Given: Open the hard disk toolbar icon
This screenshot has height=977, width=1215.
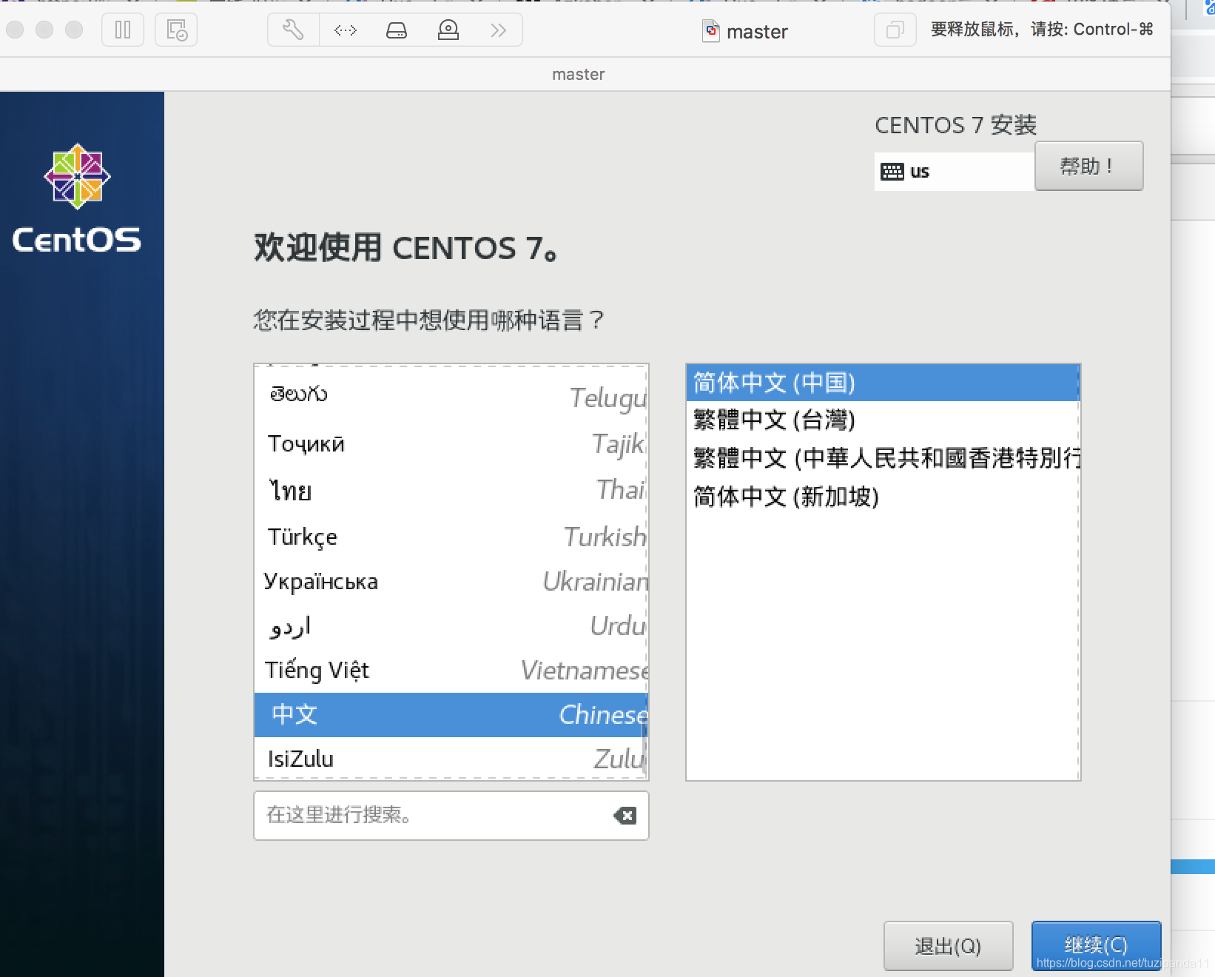Looking at the screenshot, I should click(397, 30).
